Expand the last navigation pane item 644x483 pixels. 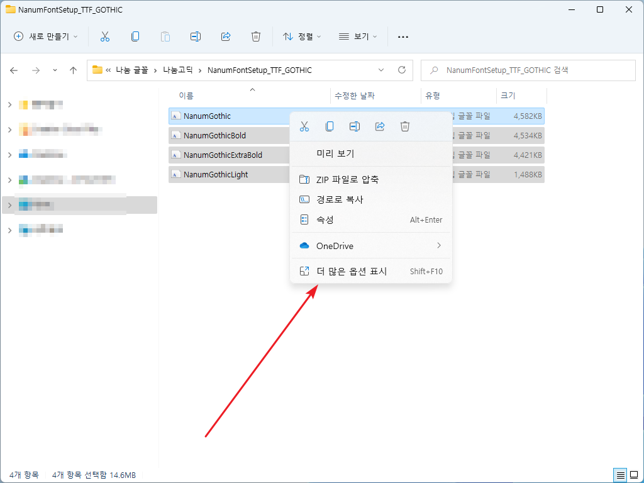click(x=10, y=230)
